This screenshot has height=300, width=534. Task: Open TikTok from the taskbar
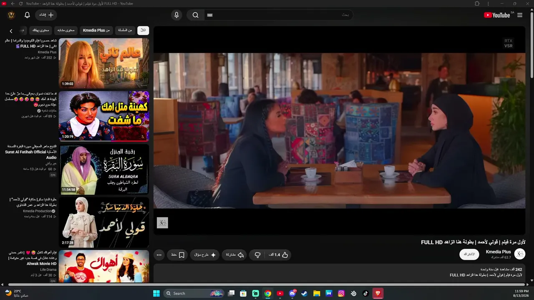(x=366, y=293)
